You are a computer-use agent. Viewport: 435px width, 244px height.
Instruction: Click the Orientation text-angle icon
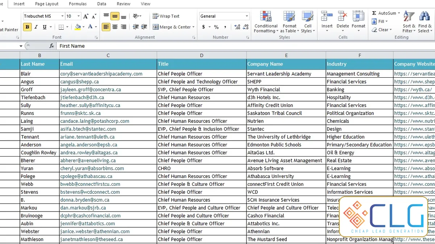[x=136, y=16]
